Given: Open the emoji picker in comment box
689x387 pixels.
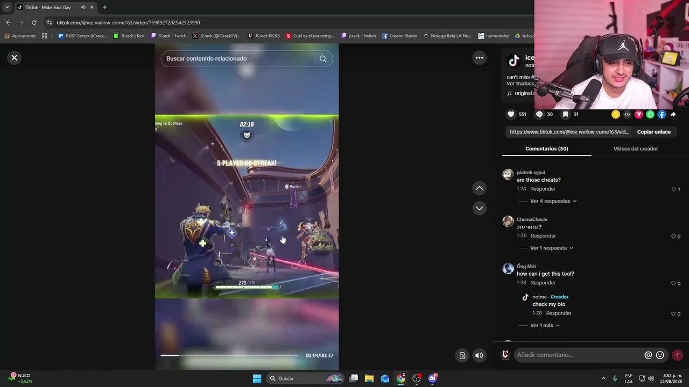Looking at the screenshot, I should coord(660,355).
